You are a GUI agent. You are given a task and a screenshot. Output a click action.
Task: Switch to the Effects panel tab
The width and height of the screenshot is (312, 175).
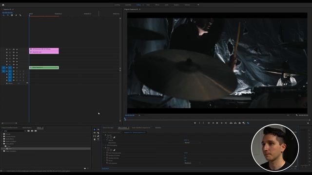click(39, 128)
